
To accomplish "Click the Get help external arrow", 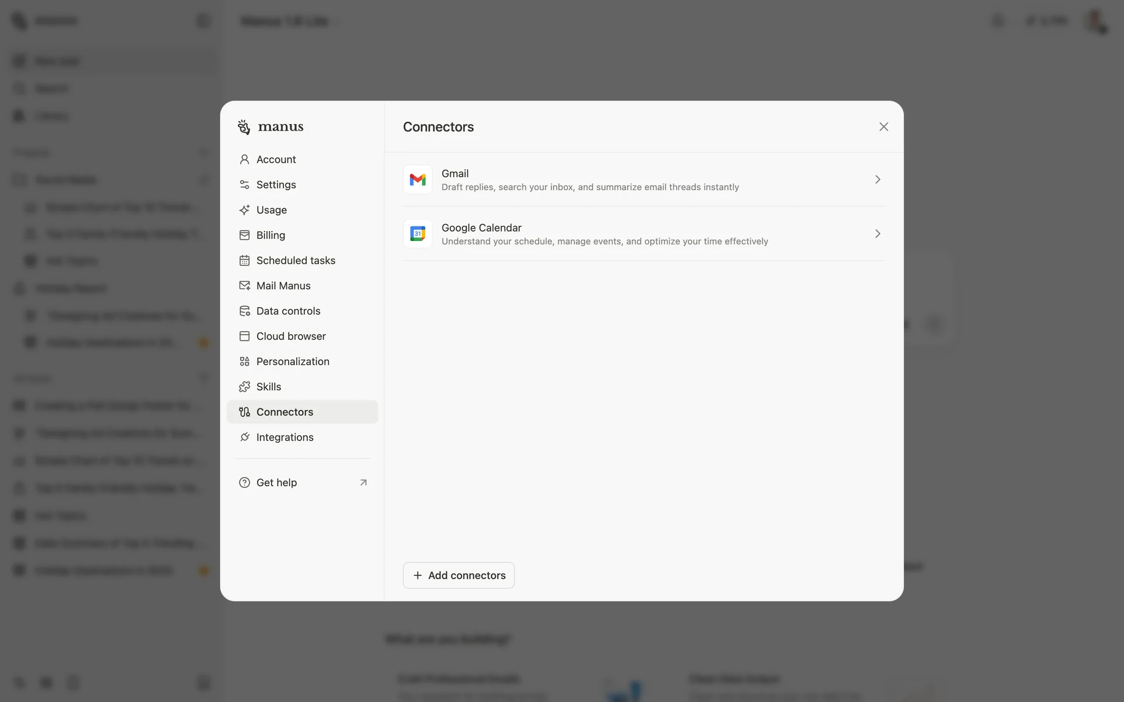I will pyautogui.click(x=363, y=483).
